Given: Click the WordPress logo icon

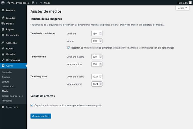Looking at the screenshot, I should 3,3.
